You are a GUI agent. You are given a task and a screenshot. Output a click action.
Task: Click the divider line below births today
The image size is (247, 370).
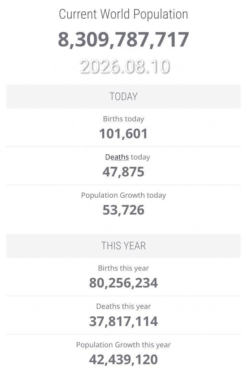(x=123, y=146)
